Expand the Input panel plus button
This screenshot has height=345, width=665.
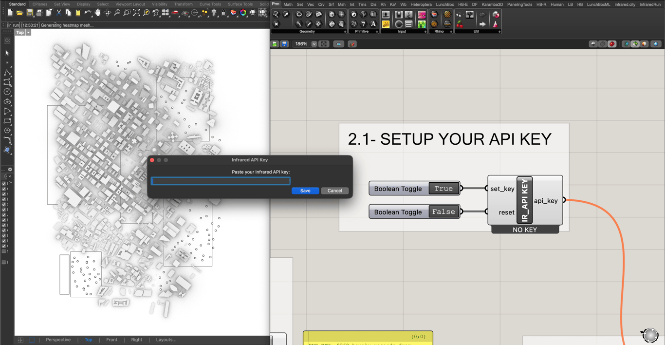pyautogui.click(x=425, y=32)
